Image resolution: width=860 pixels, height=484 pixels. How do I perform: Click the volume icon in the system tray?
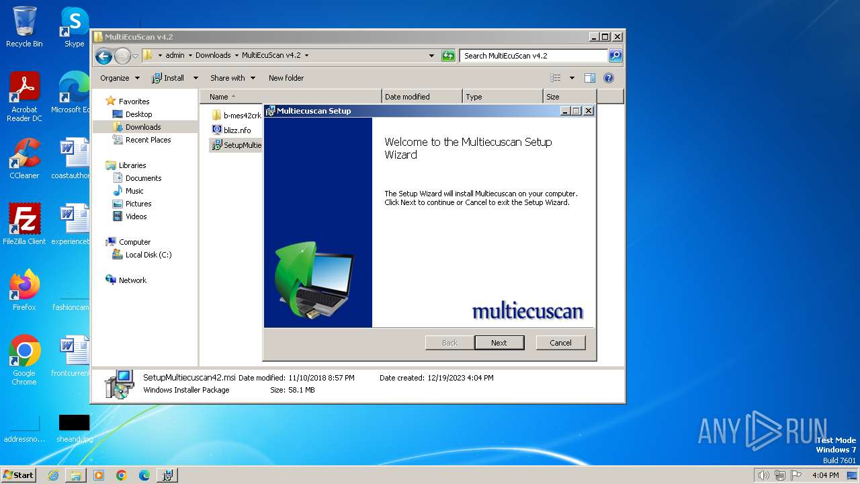[764, 475]
